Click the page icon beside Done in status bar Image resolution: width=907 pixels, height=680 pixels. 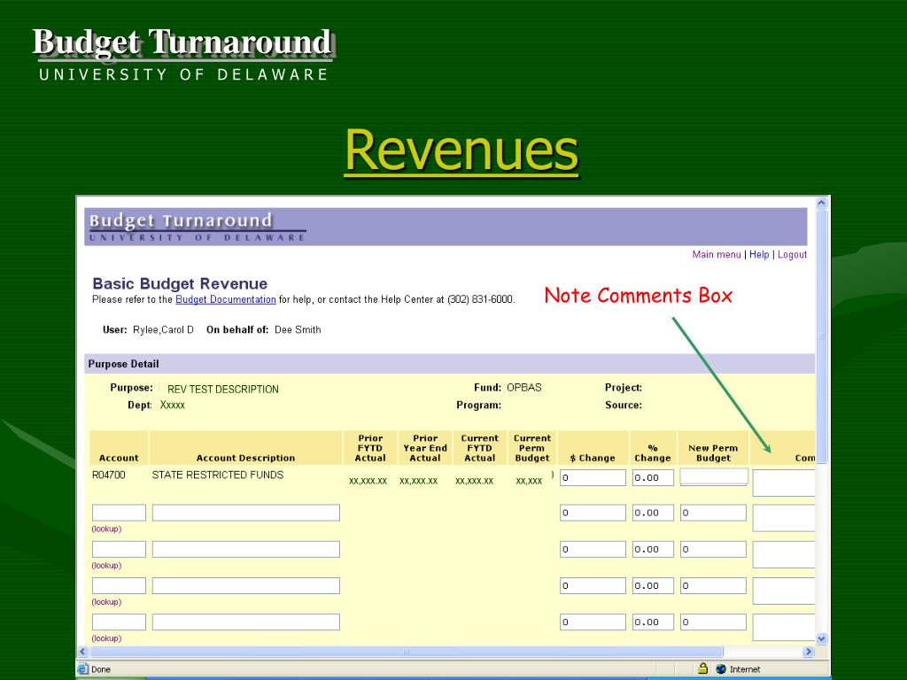tap(82, 669)
